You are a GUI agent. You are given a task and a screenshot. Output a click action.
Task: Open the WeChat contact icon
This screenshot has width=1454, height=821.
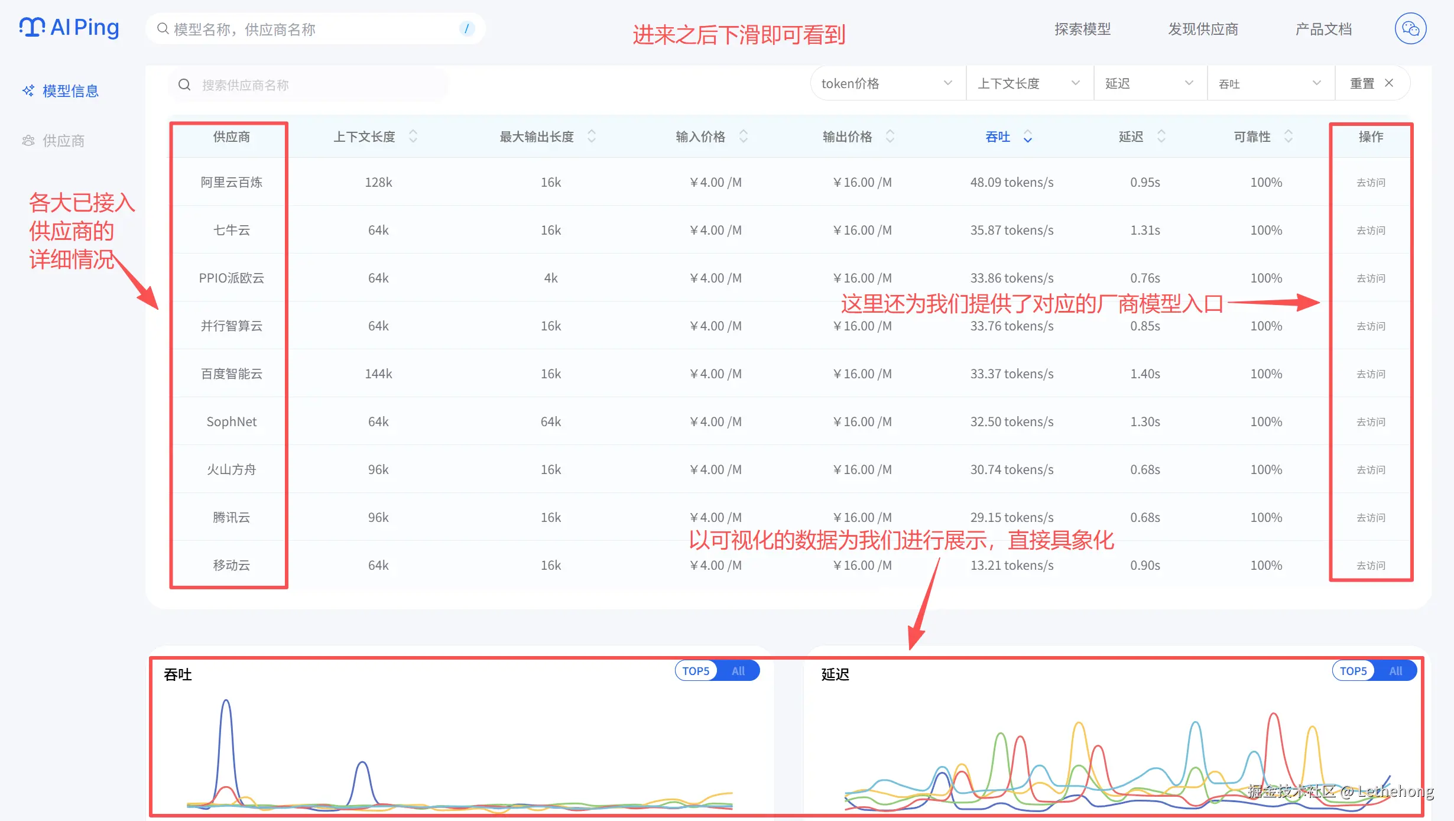1410,28
